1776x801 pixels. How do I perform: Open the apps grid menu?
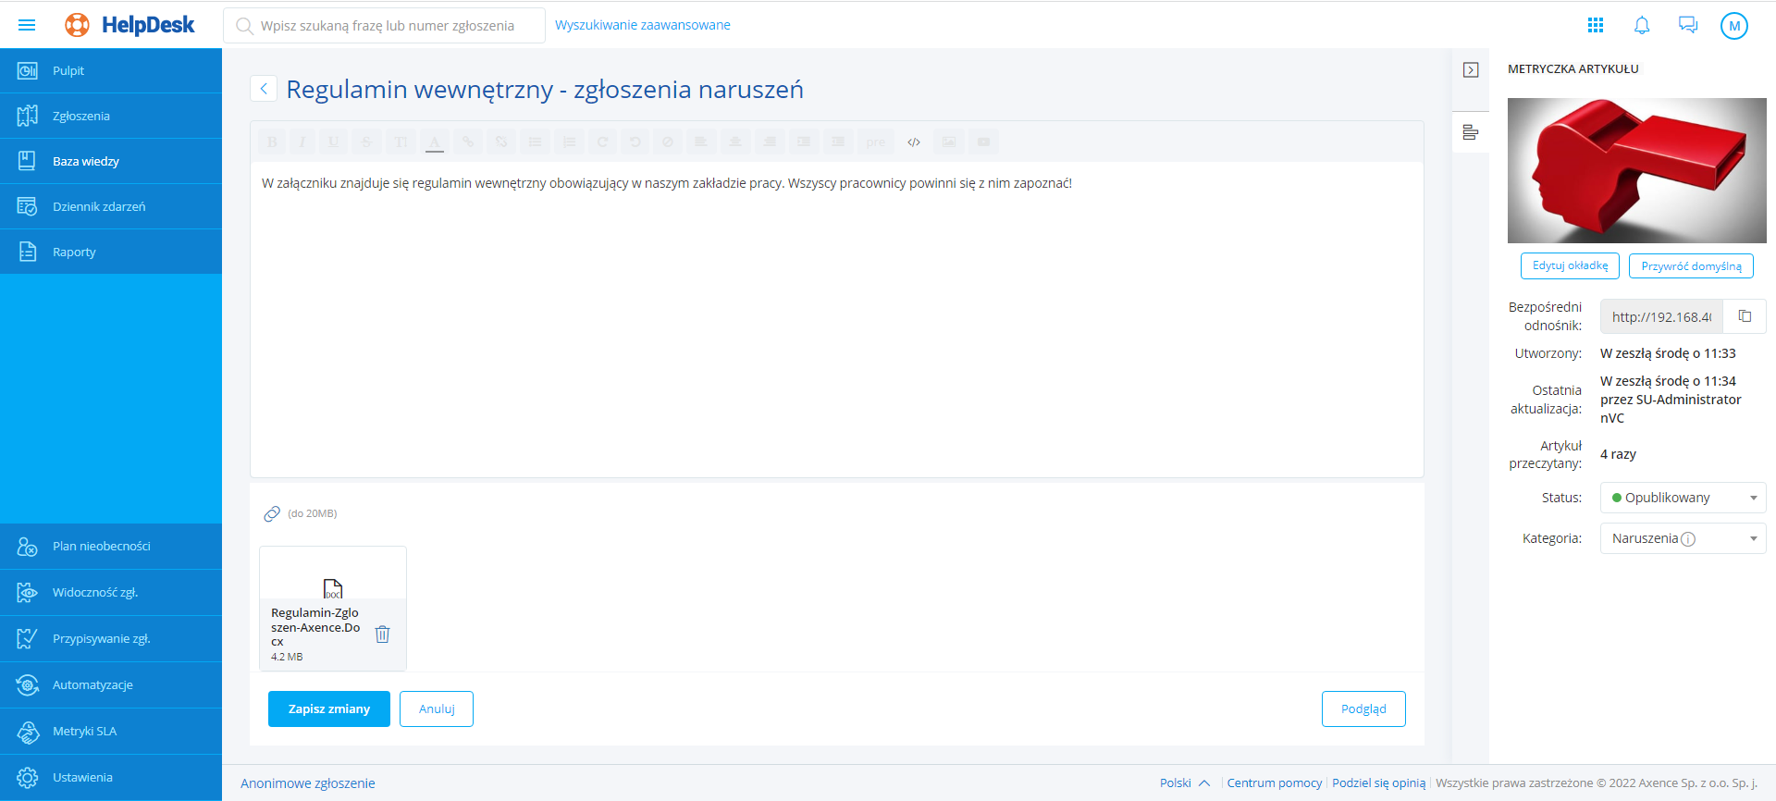click(1596, 26)
